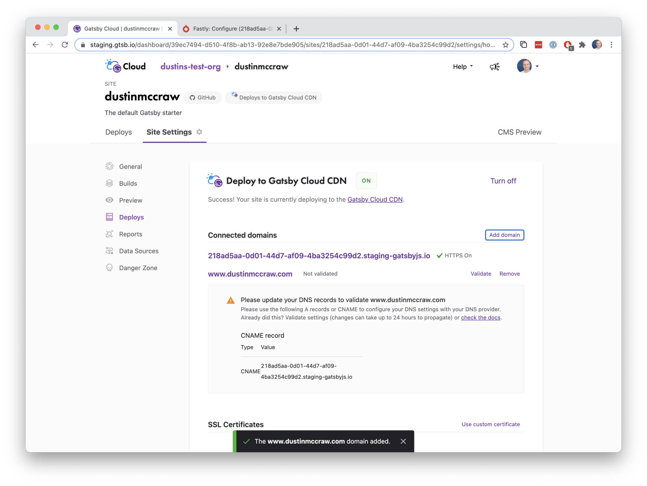Open the user avatar menu

point(527,66)
